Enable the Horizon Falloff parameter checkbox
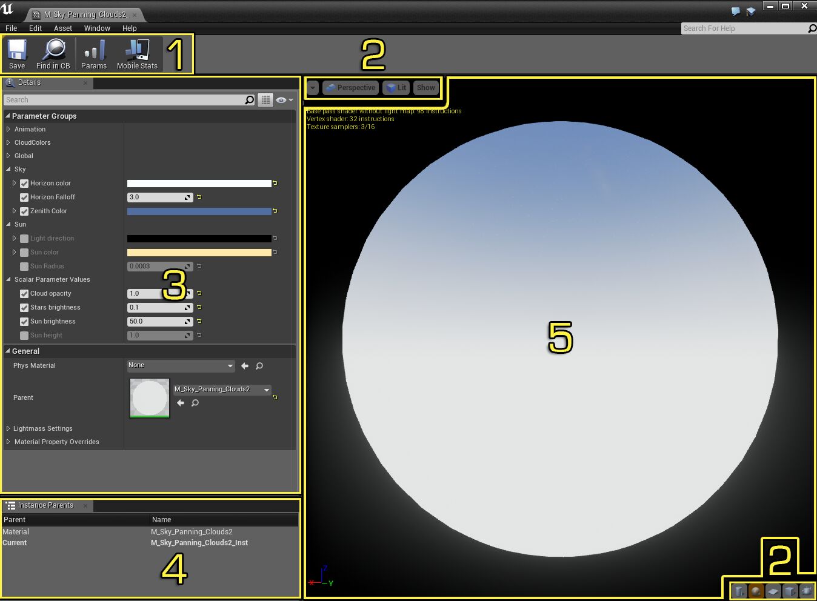Screen dimensions: 817x601 pyautogui.click(x=24, y=197)
